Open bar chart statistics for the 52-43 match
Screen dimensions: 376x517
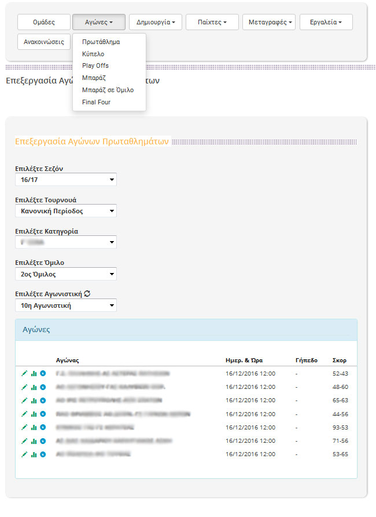(x=33, y=373)
